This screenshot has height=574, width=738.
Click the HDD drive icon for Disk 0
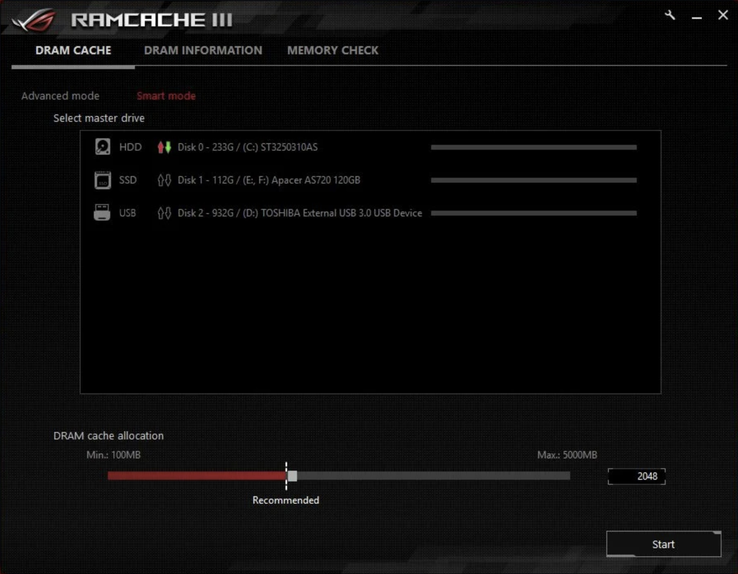coord(102,147)
